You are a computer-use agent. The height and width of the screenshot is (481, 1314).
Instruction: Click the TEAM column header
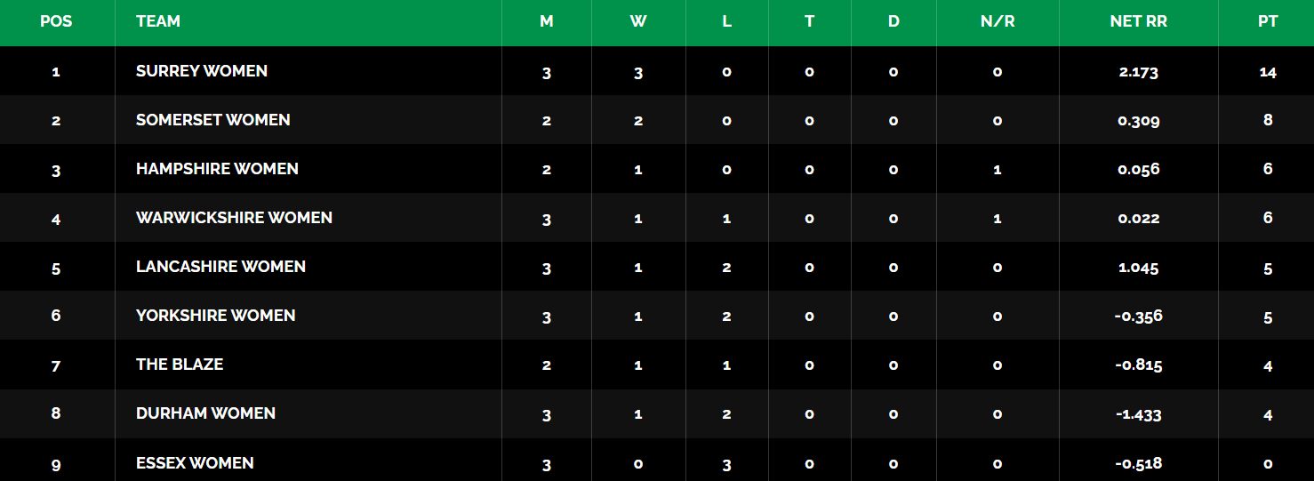(x=158, y=21)
